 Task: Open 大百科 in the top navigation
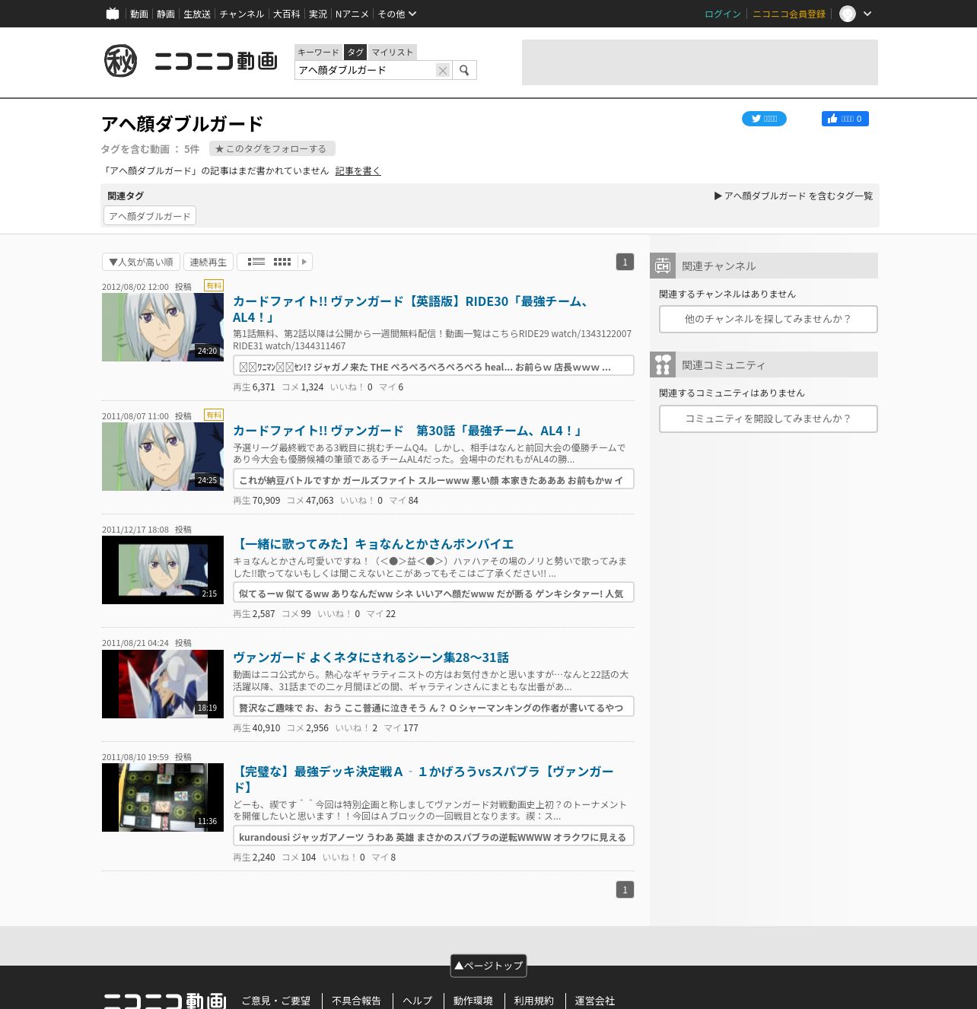287,14
